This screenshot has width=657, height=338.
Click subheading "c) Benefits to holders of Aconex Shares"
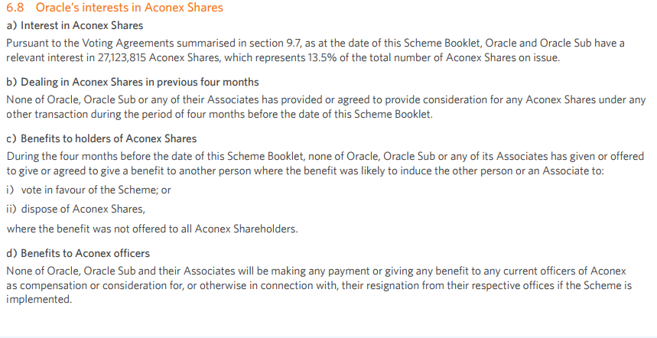click(102, 138)
